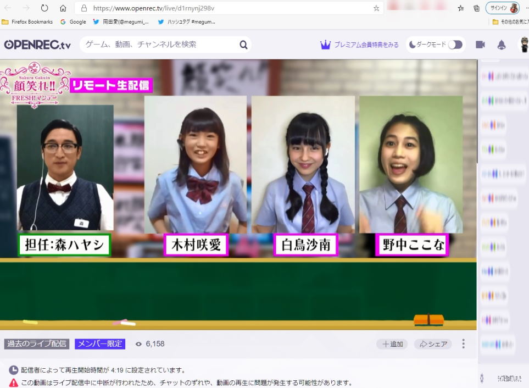The height and width of the screenshot is (388, 529).
Task: Click the シェア share button
Action: coord(433,344)
